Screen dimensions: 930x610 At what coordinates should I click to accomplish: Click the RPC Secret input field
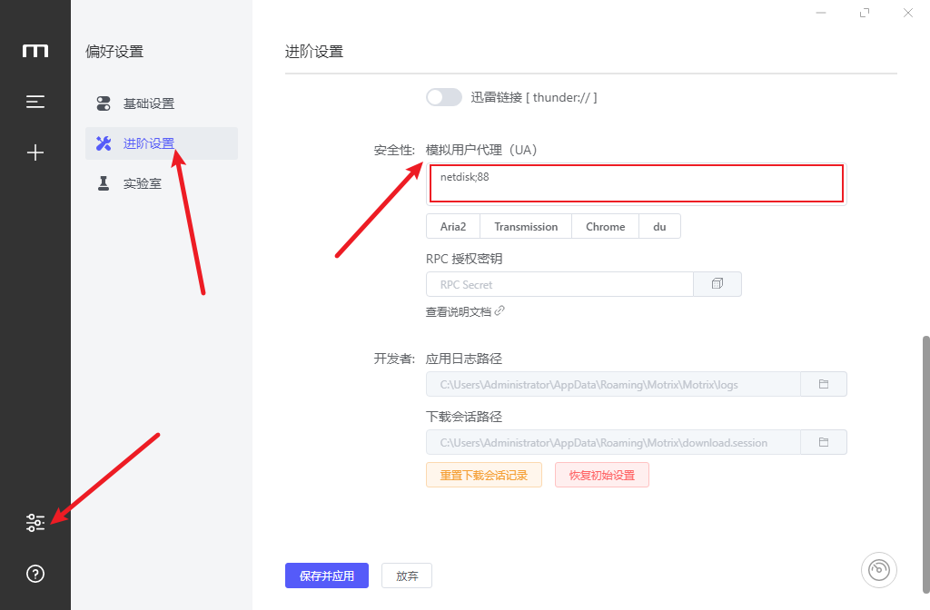[x=559, y=284]
